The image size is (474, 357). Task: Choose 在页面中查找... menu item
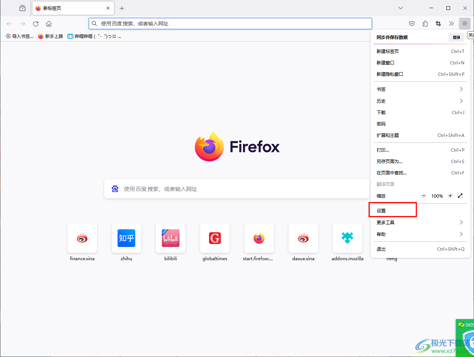tap(420, 173)
